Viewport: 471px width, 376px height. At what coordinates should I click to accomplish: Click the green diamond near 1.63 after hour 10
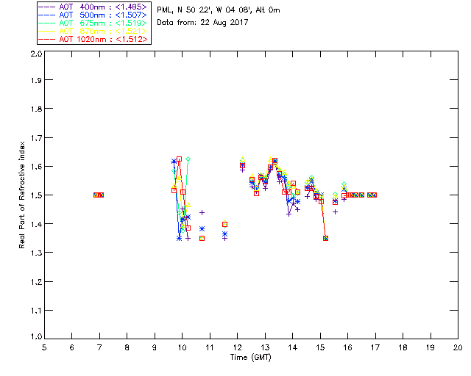(188, 159)
